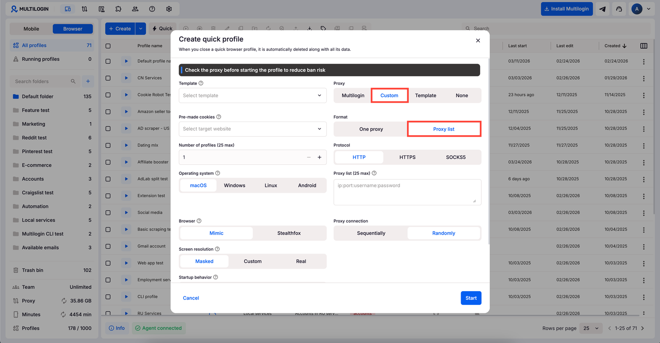Select the SOCKS5 protocol
Image resolution: width=660 pixels, height=343 pixels.
456,157
